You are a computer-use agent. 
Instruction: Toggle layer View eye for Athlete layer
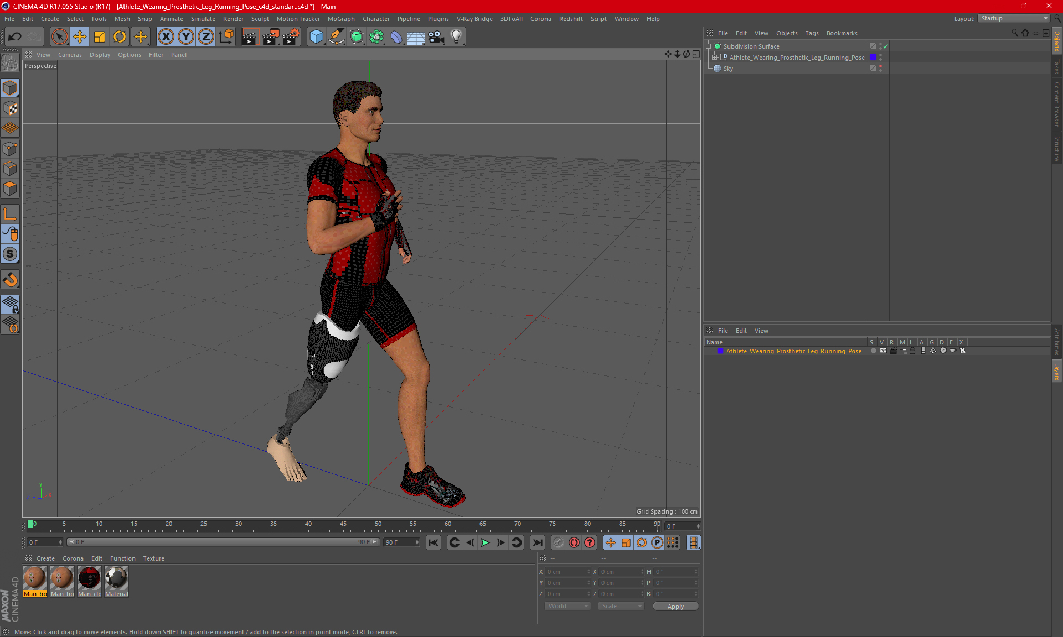tap(883, 351)
